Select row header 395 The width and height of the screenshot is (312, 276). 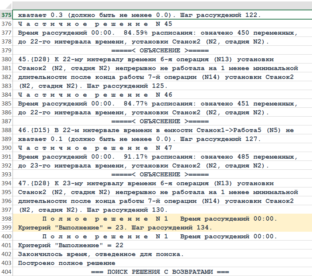coord(6,192)
